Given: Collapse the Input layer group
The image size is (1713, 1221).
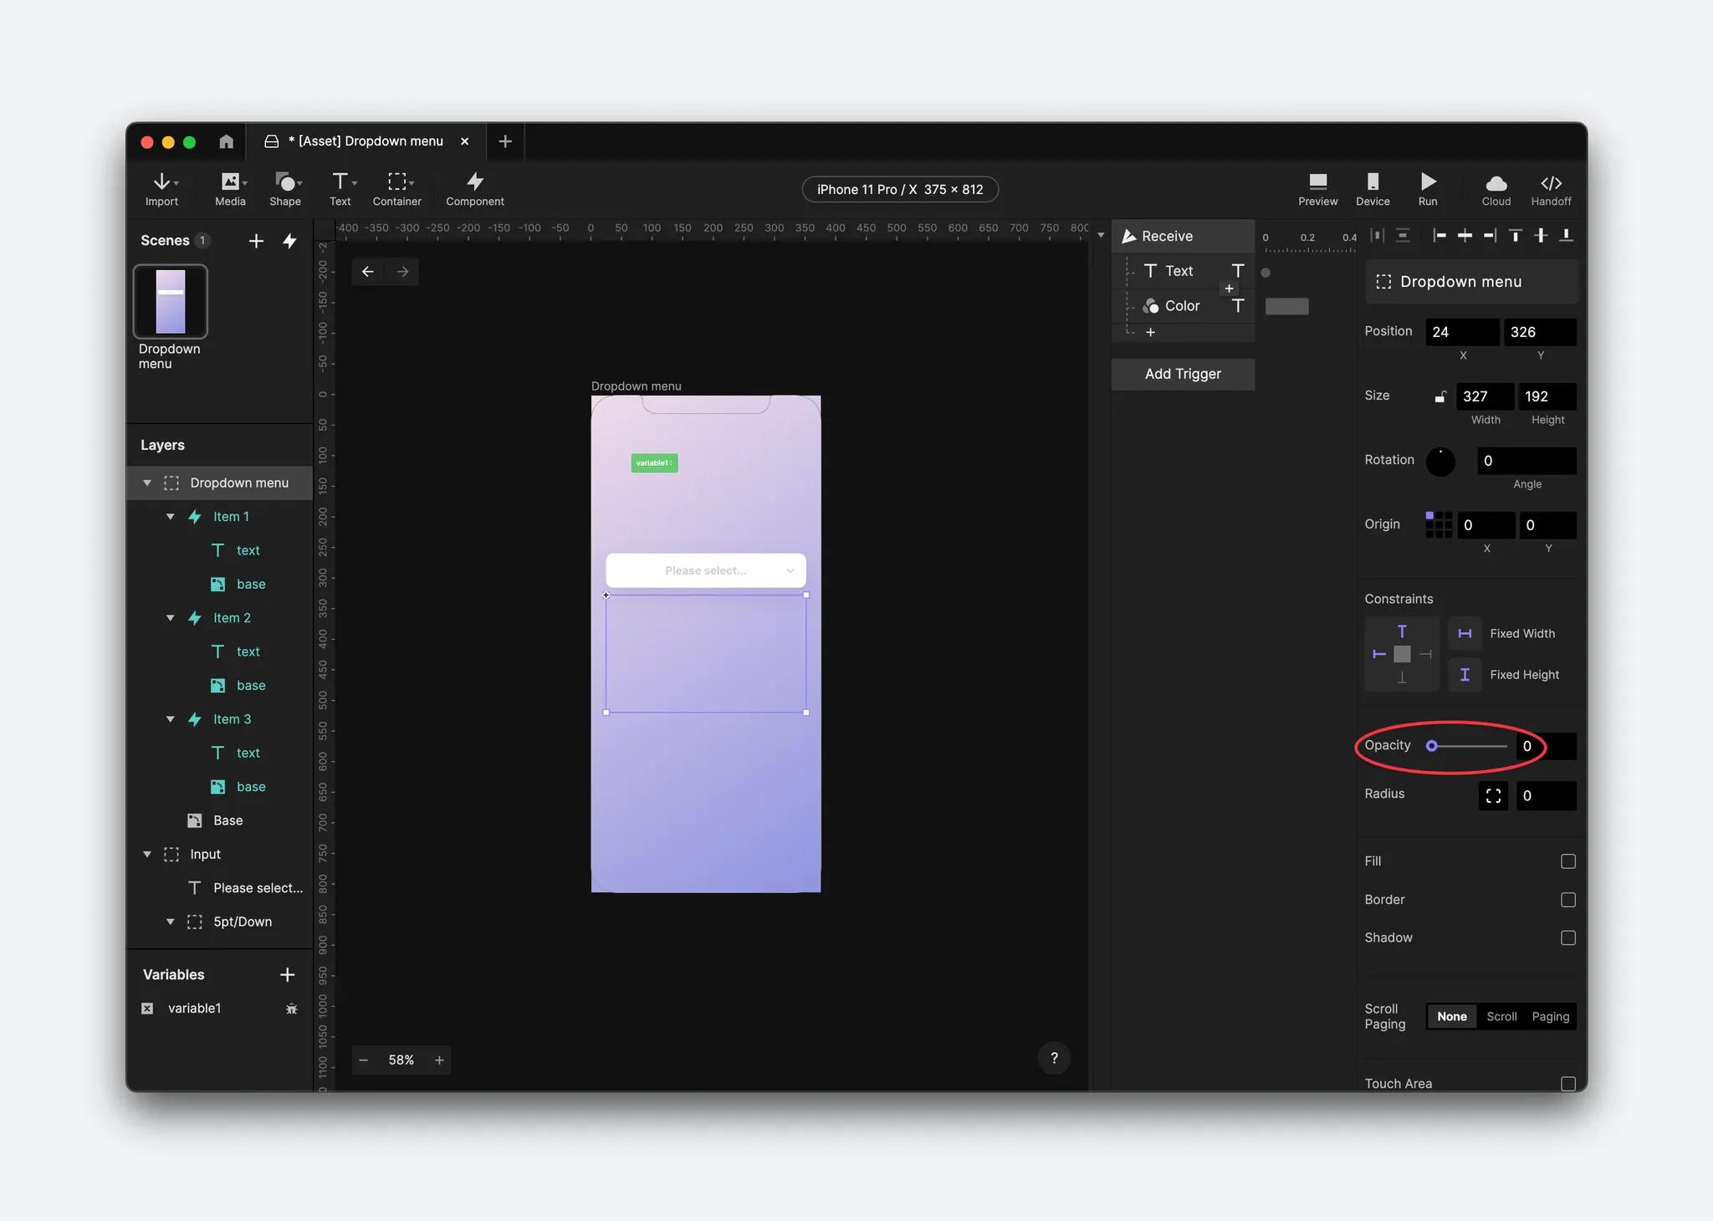Looking at the screenshot, I should (x=147, y=855).
